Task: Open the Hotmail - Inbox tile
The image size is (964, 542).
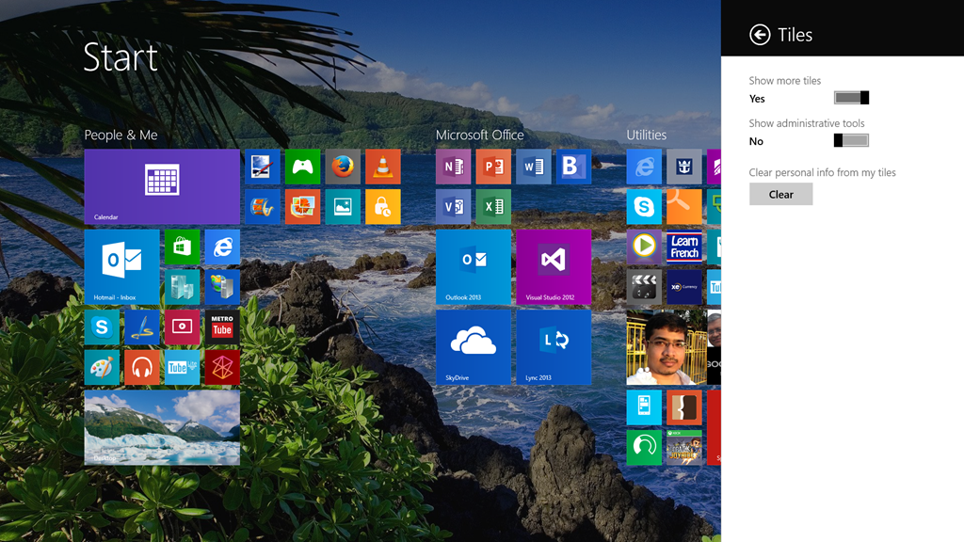Action: click(x=121, y=266)
